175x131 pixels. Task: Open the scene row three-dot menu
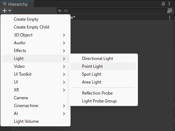pos(170,17)
